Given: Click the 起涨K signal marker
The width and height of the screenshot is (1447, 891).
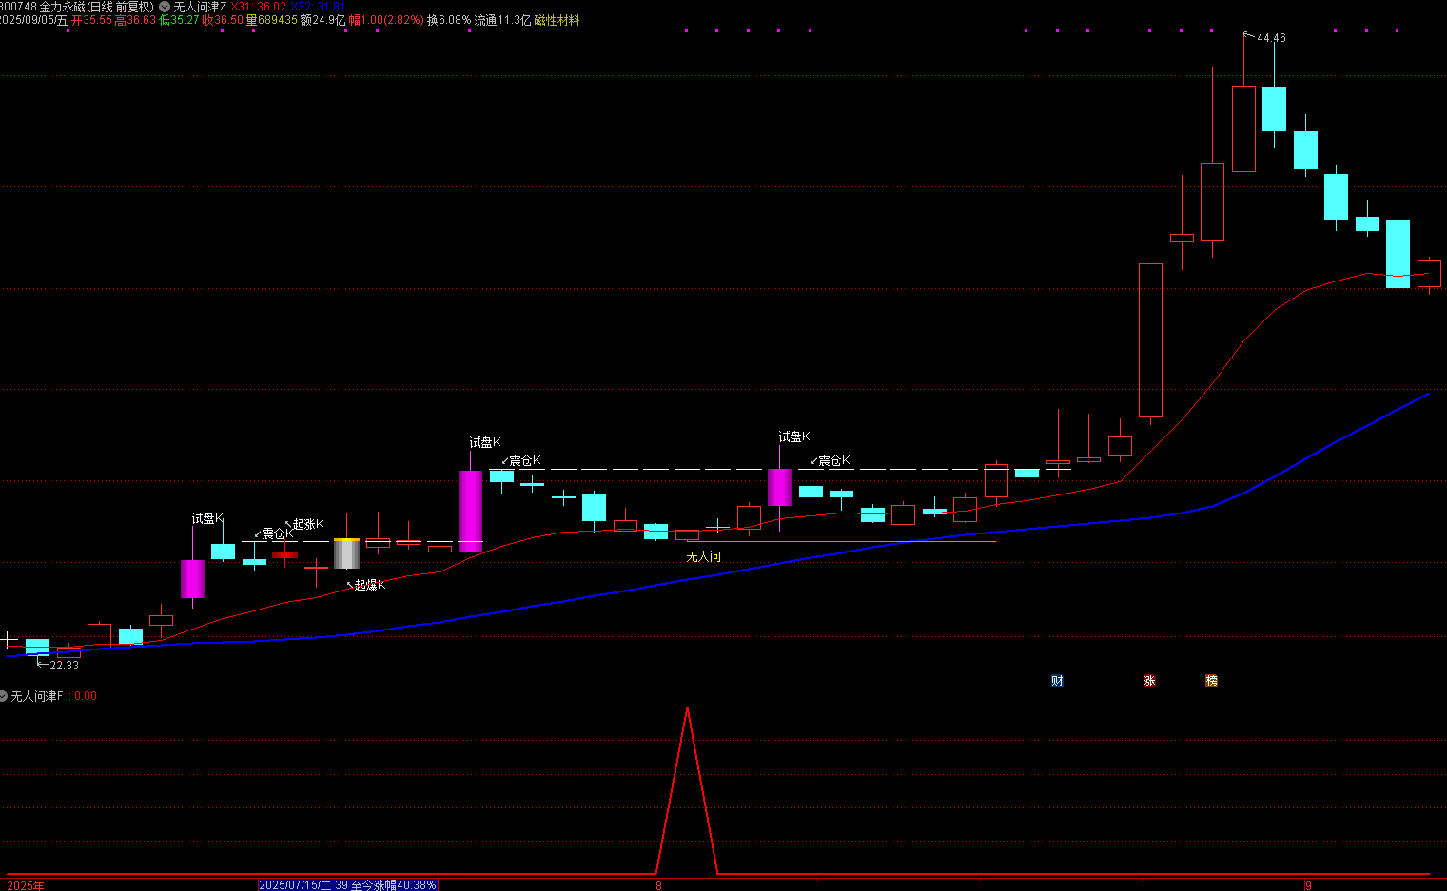Looking at the screenshot, I should (x=307, y=524).
